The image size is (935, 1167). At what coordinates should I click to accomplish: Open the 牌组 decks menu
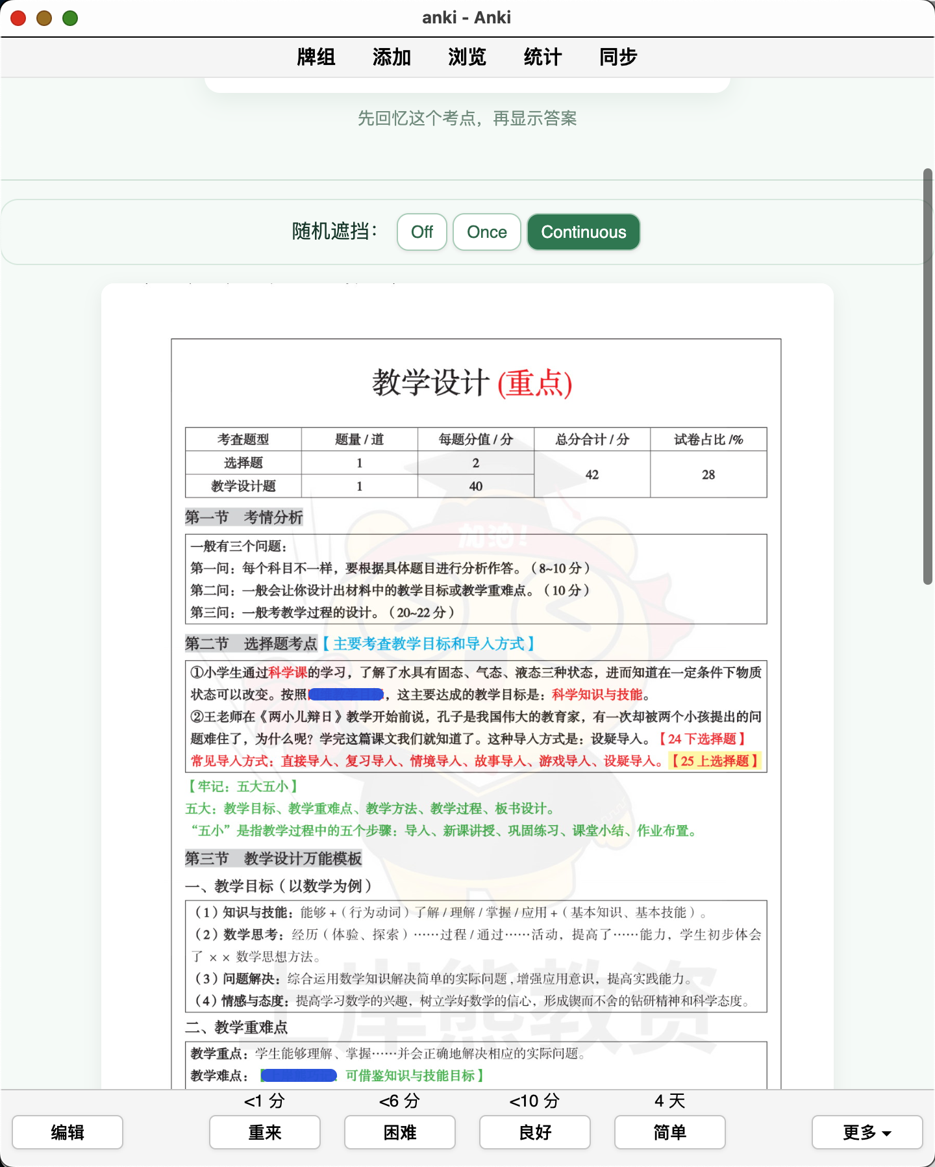tap(316, 57)
